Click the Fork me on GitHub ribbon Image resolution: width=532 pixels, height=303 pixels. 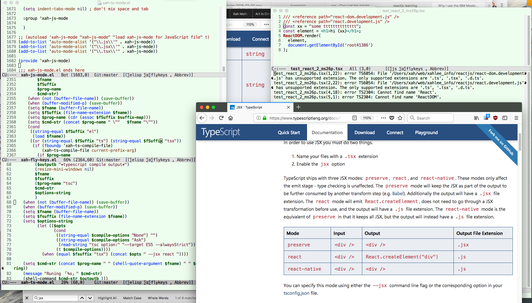click(x=501, y=142)
